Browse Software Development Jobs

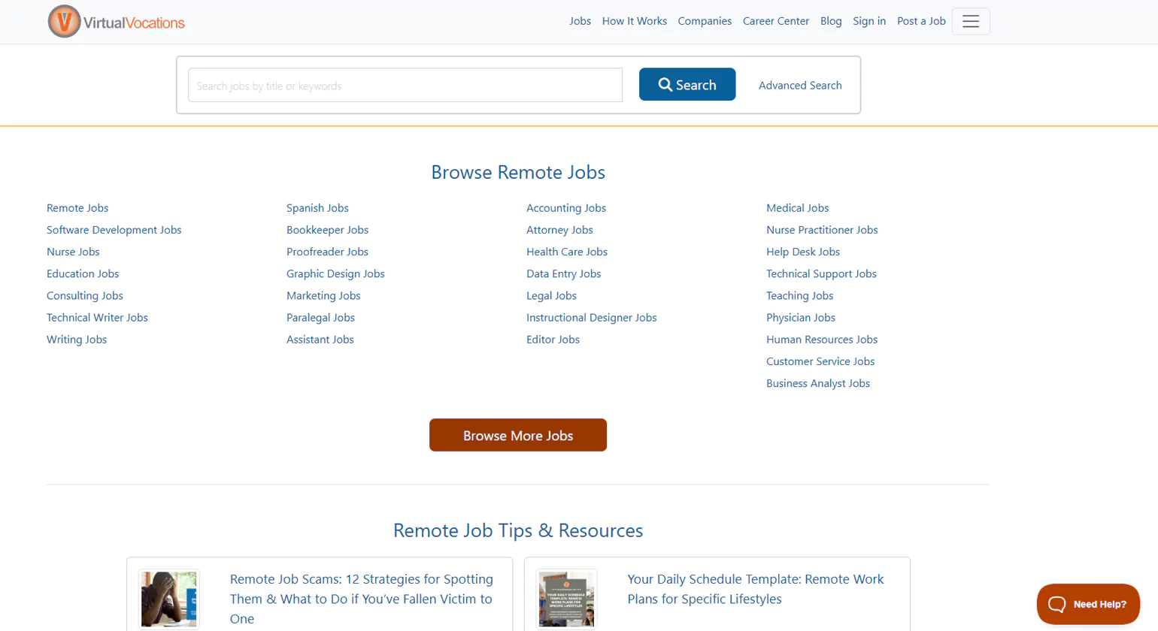pos(114,230)
